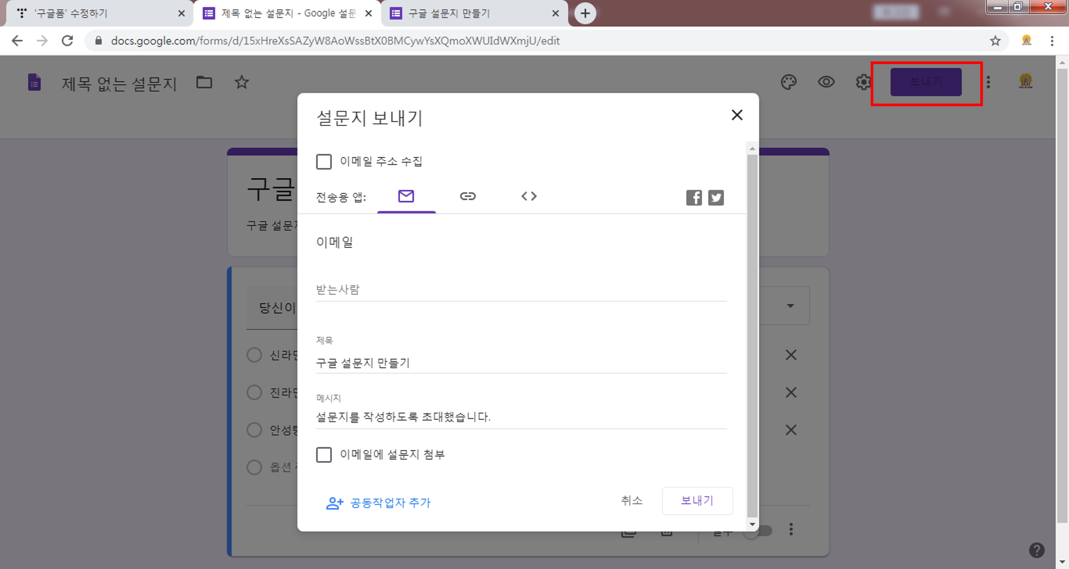Toggle the required question switch
This screenshot has height=569, width=1069.
click(760, 531)
